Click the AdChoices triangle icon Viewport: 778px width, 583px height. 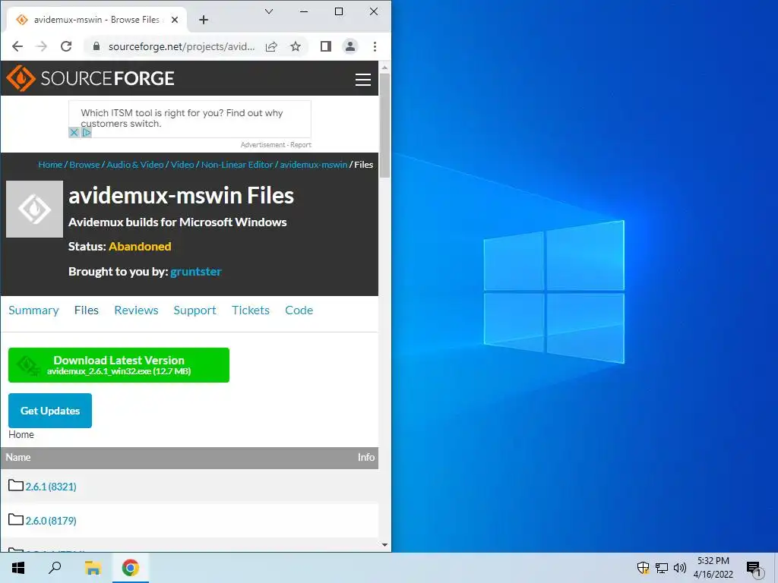click(x=87, y=132)
